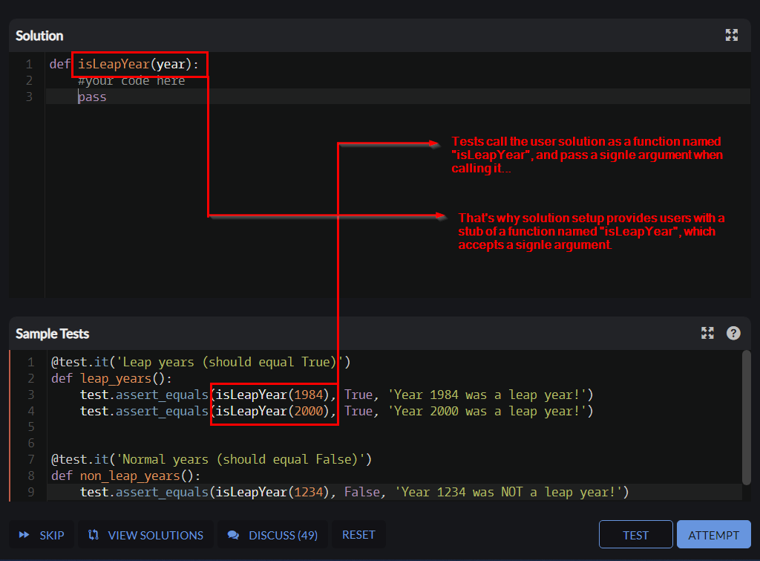Click RESET to restore the starter code

click(358, 534)
